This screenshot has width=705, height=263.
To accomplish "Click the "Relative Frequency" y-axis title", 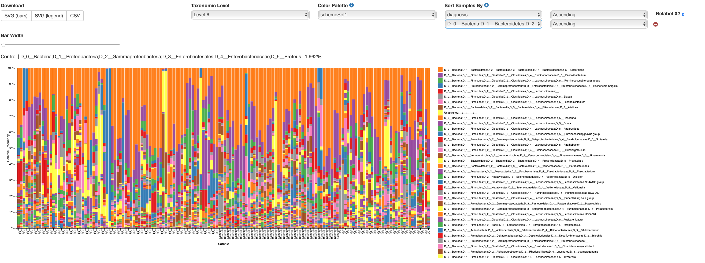I will (x=8, y=148).
